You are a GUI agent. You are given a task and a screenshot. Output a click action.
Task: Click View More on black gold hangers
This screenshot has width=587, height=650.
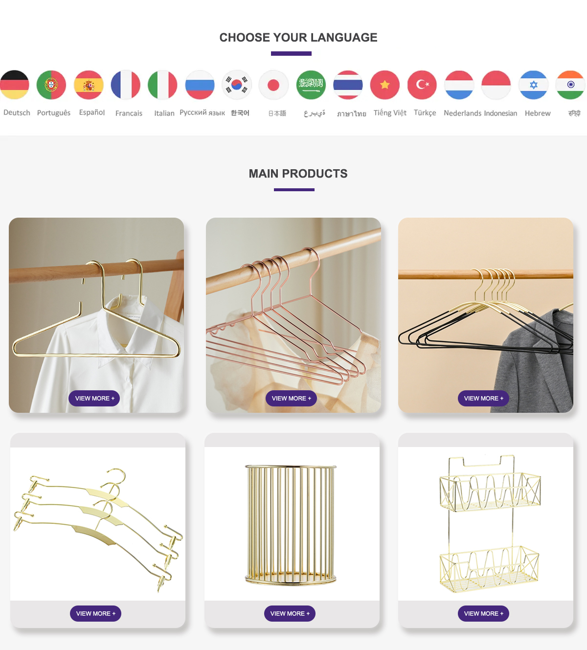[483, 399]
